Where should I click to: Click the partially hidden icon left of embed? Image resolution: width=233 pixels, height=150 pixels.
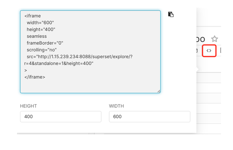197,50
